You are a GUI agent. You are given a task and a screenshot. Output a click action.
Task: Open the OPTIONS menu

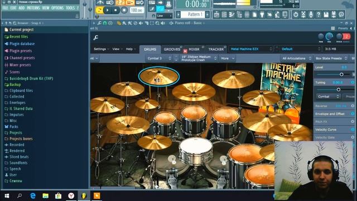(x=57, y=8)
